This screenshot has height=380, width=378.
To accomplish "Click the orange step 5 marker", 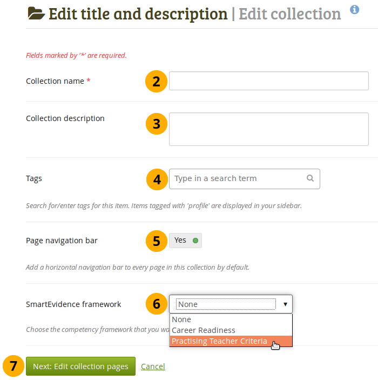I will (156, 241).
